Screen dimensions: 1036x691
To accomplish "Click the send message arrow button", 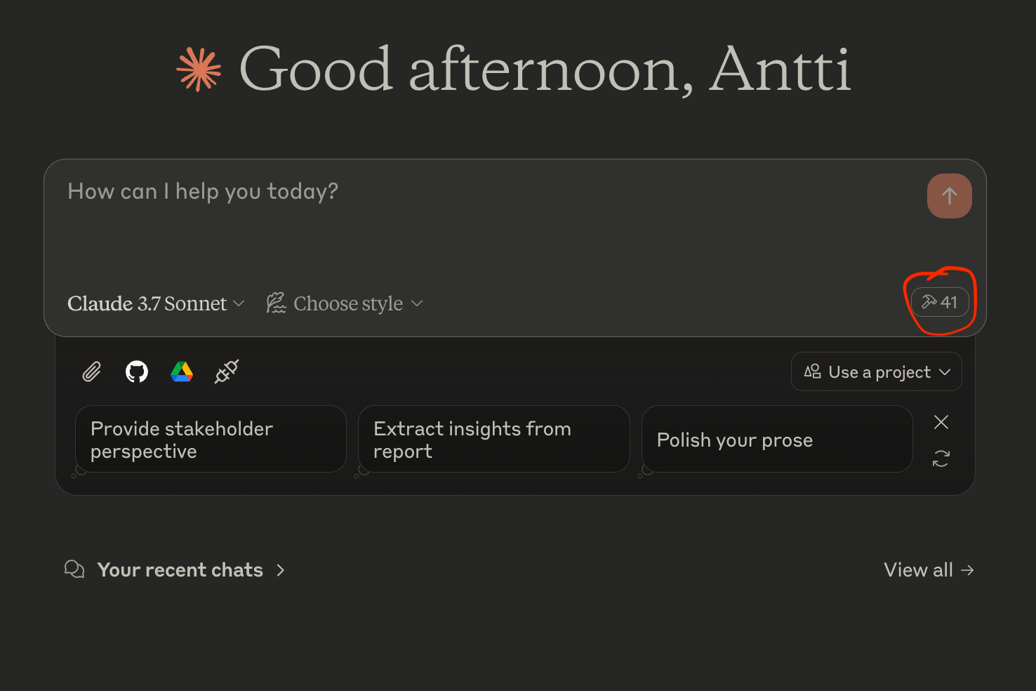I will coord(949,196).
